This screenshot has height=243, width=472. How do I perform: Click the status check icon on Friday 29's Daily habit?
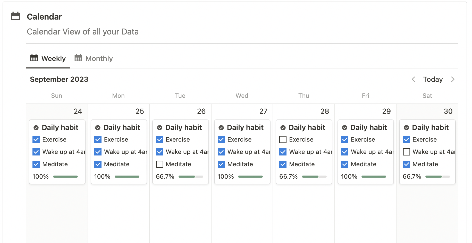tap(344, 128)
